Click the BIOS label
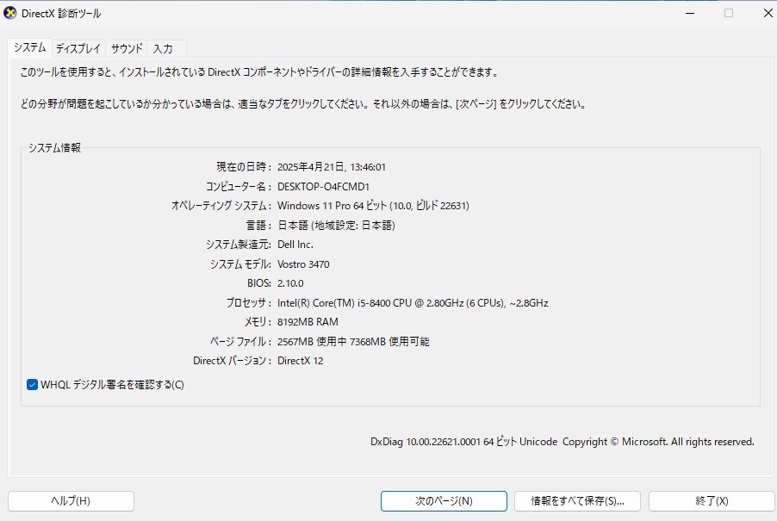Screen dimensions: 777x521 259,283
